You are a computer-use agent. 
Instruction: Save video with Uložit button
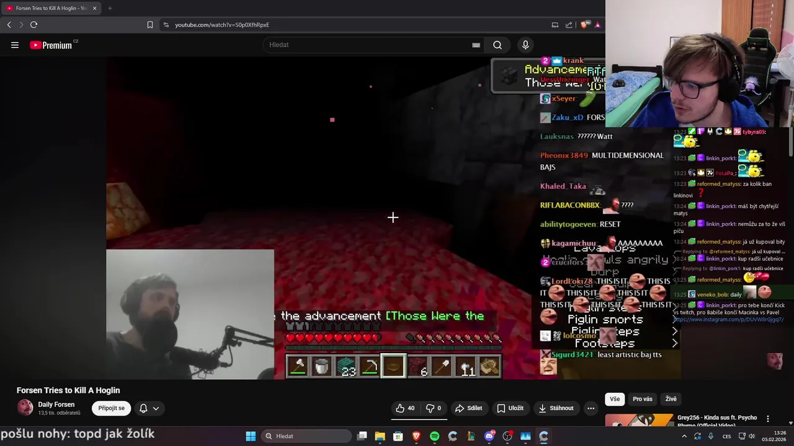tap(511, 408)
